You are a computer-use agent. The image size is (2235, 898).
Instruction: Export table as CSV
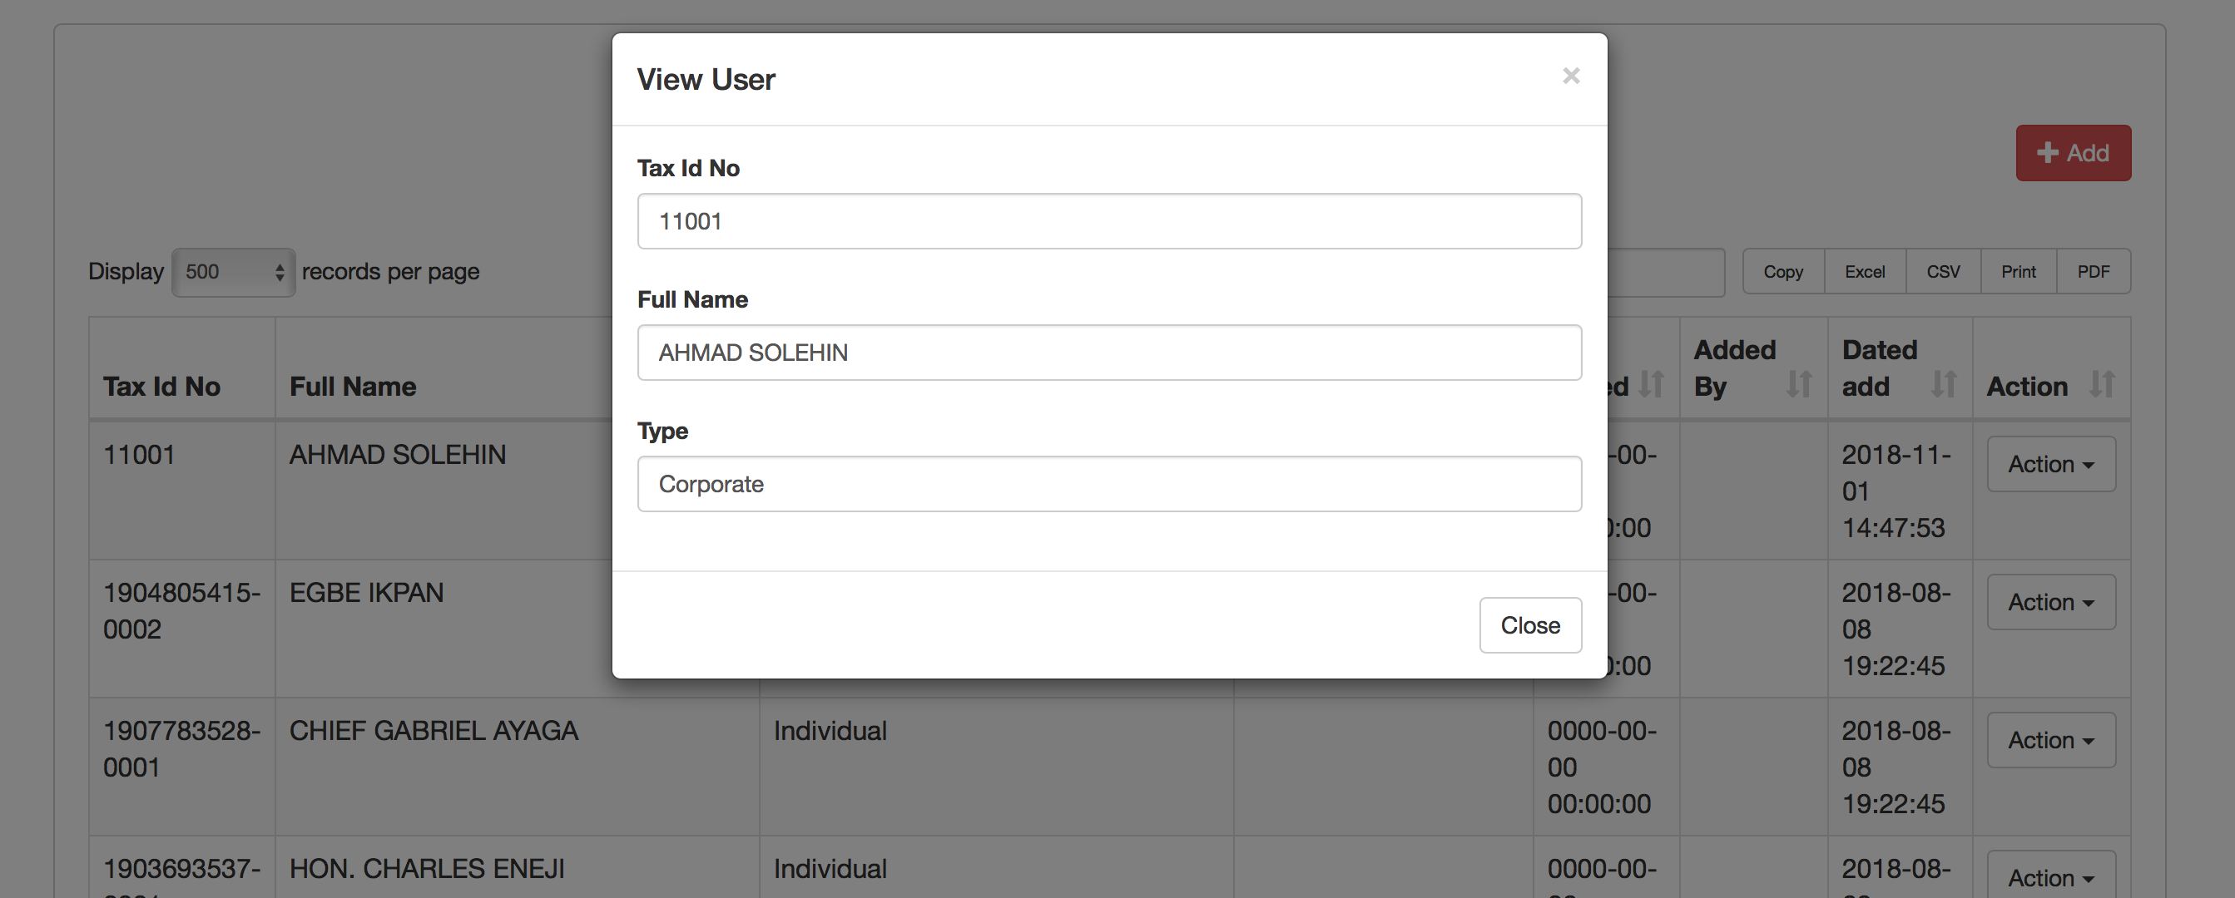(x=1943, y=272)
